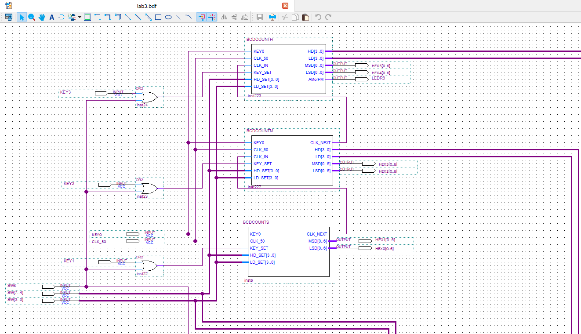This screenshot has height=334, width=581.
Task: Select the Orthogonal Conduit tool
Action: 118,17
